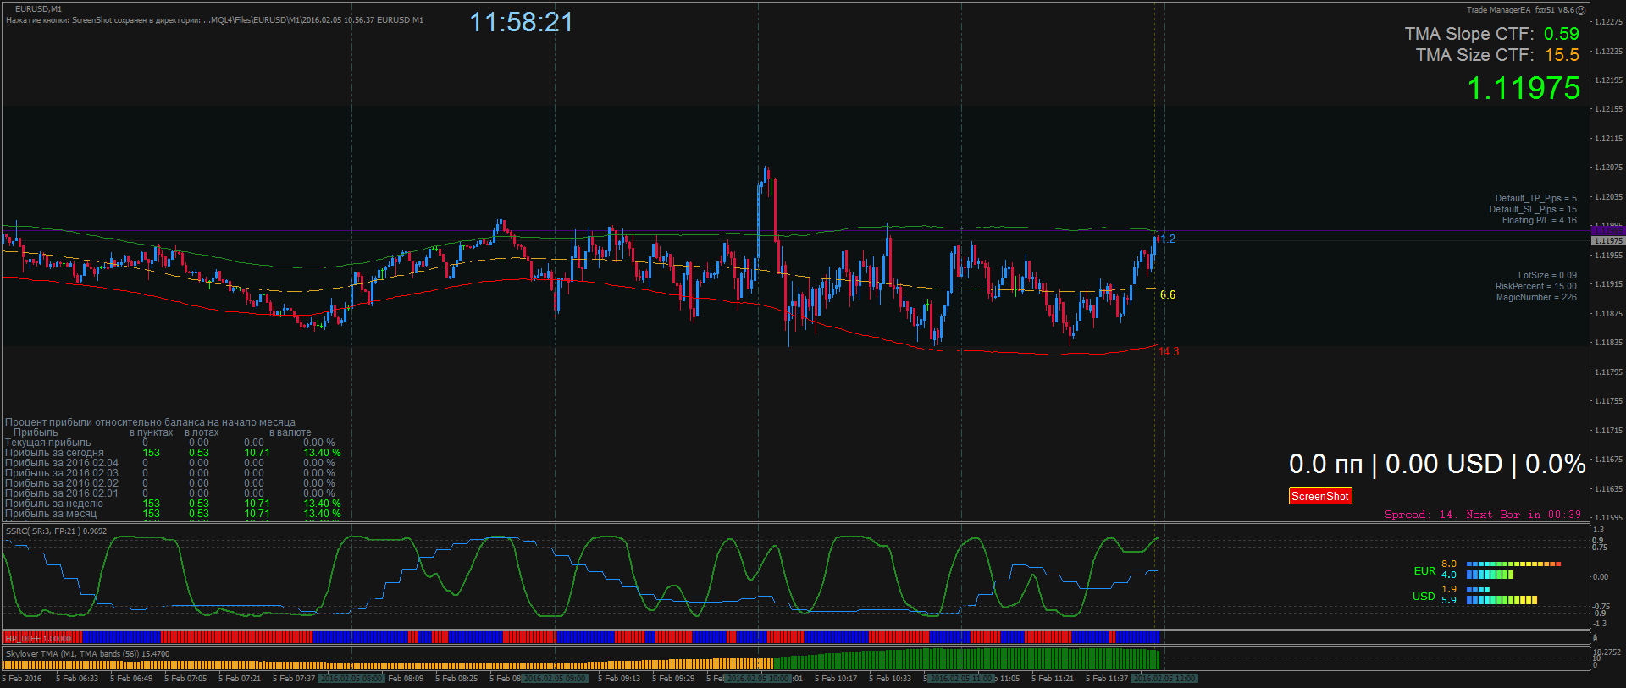Click the Прибыль за месяц row label

pyautogui.click(x=51, y=514)
